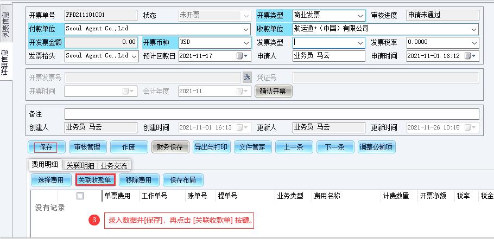Open the 发票税率 dropdown
This screenshot has width=494, height=239.
click(x=475, y=42)
